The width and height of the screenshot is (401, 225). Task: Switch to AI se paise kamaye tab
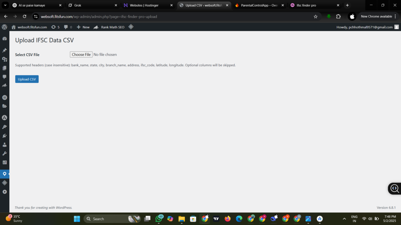coord(37,5)
